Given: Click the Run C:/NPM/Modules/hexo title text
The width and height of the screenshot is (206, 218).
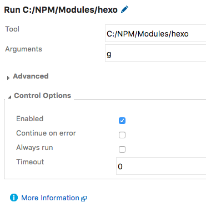Looking at the screenshot, I should pyautogui.click(x=61, y=10).
